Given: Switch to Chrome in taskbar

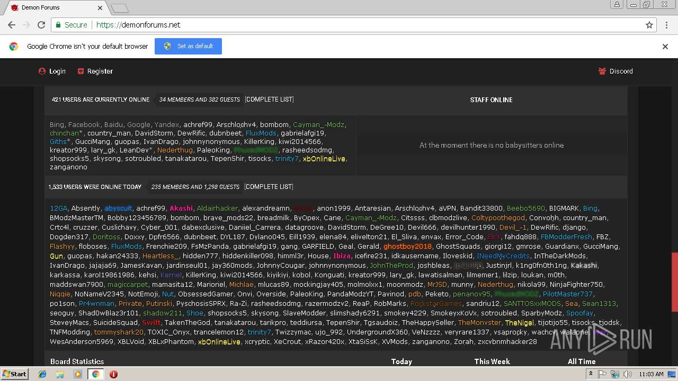Looking at the screenshot, I should [95, 374].
